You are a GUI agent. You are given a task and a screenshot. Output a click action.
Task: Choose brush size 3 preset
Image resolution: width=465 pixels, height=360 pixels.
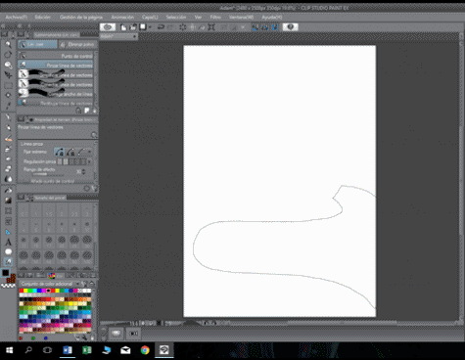coord(87,211)
